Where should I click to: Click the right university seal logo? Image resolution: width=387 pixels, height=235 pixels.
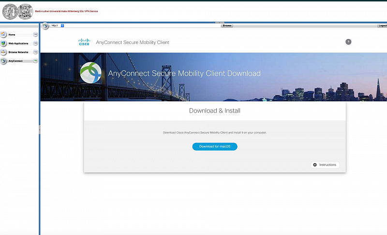[x=25, y=12]
